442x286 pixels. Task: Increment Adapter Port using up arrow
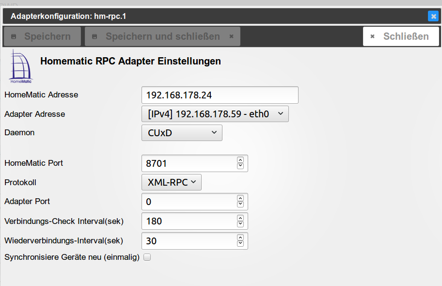pos(240,198)
